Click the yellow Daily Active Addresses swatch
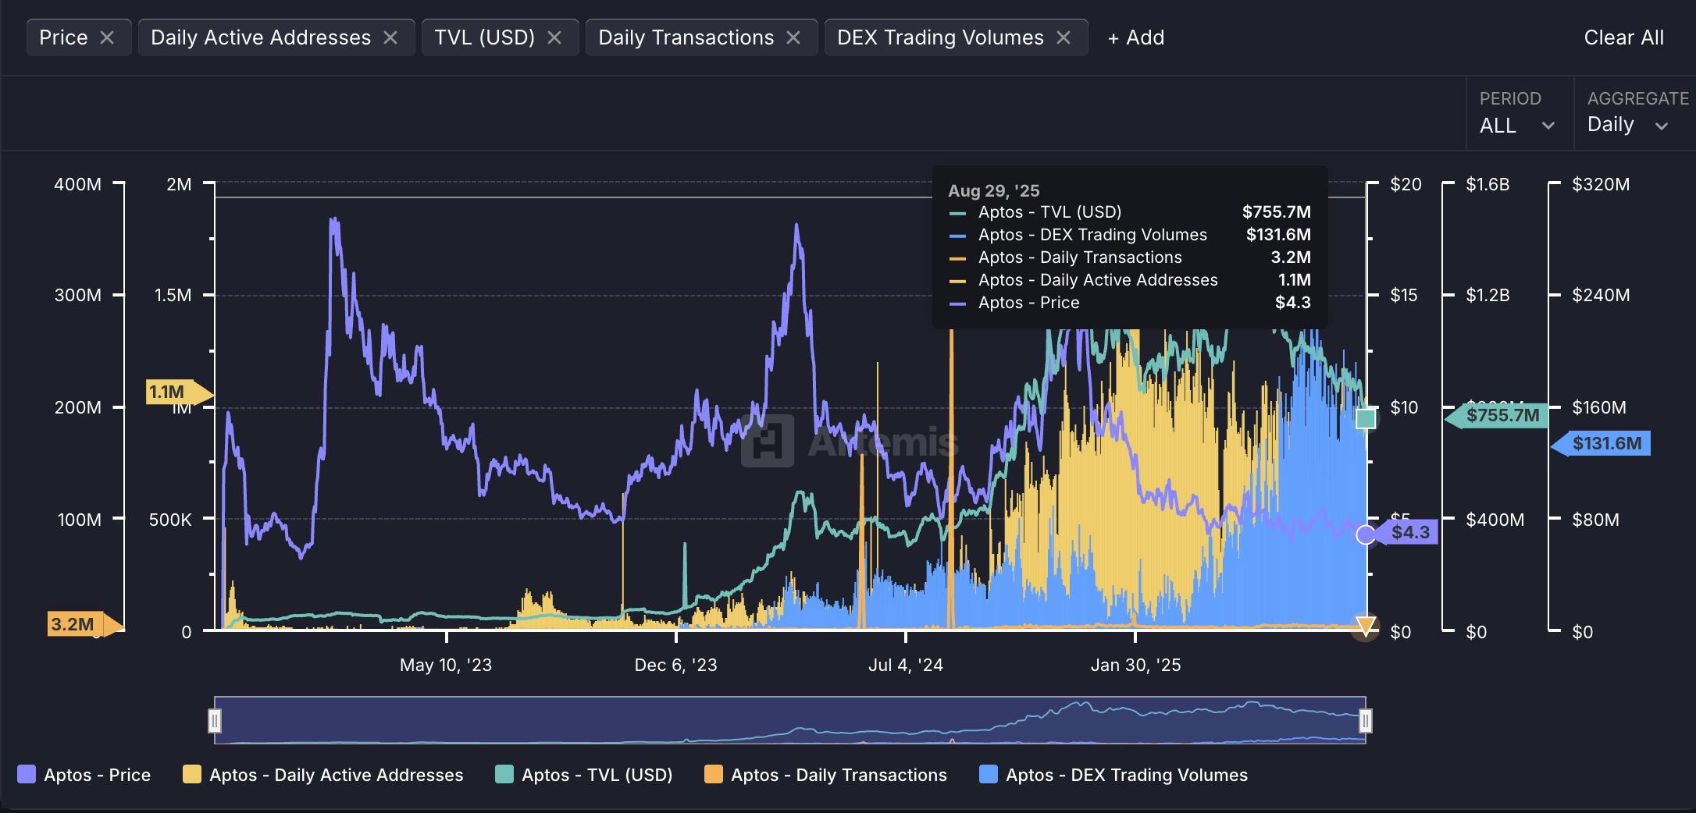1696x813 pixels. (x=192, y=775)
